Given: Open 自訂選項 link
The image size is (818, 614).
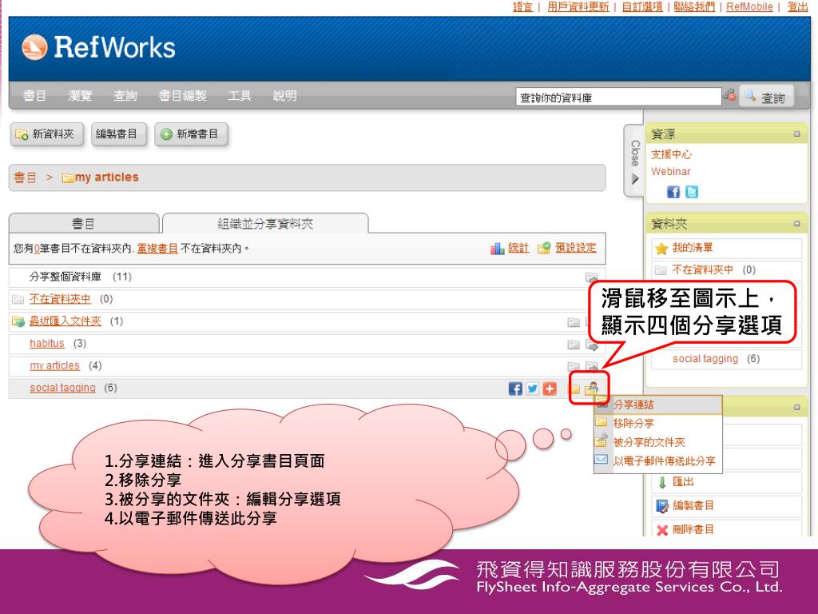Looking at the screenshot, I should 642,6.
